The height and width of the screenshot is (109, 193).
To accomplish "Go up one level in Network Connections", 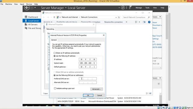I will tap(54, 17).
